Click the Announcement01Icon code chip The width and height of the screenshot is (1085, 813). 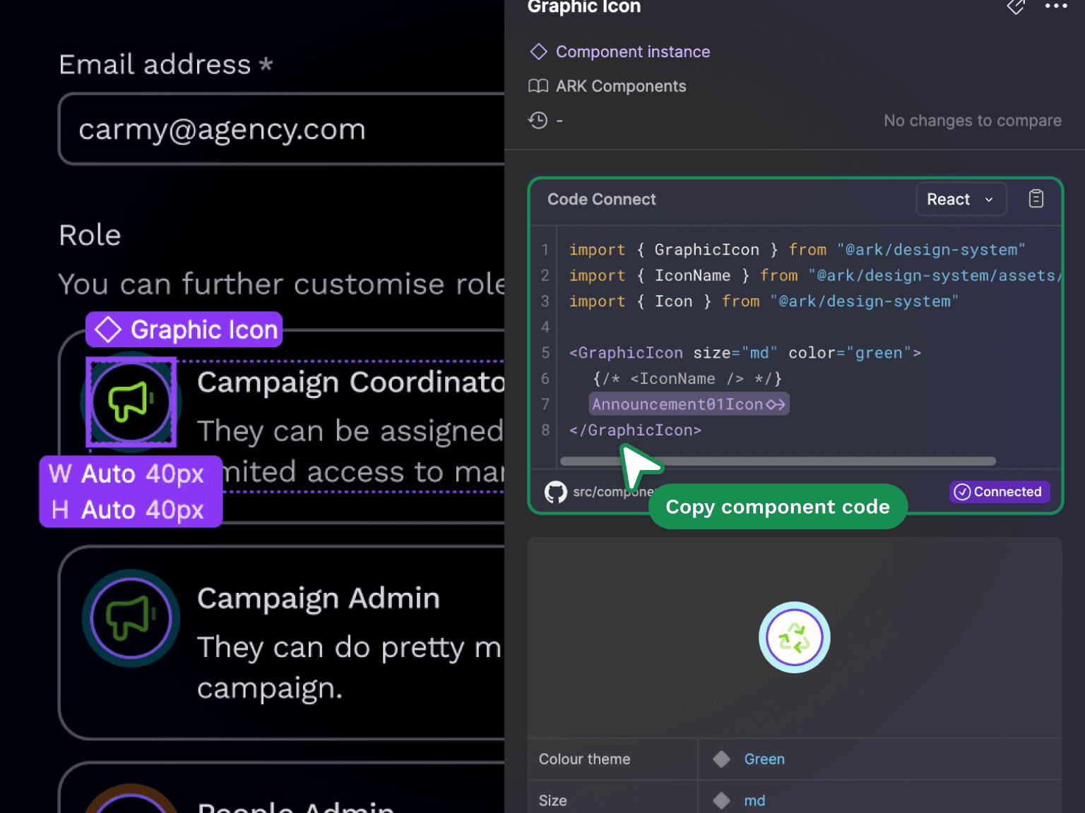tap(689, 404)
